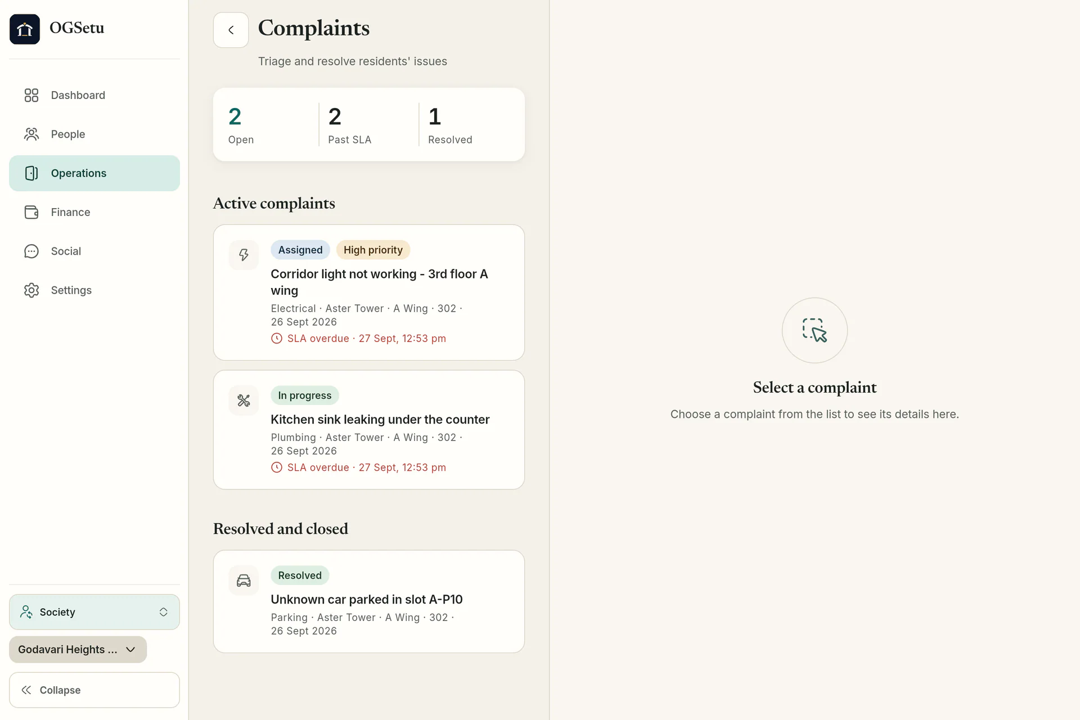Click the In progress badge
The width and height of the screenshot is (1080, 720).
pyautogui.click(x=305, y=395)
